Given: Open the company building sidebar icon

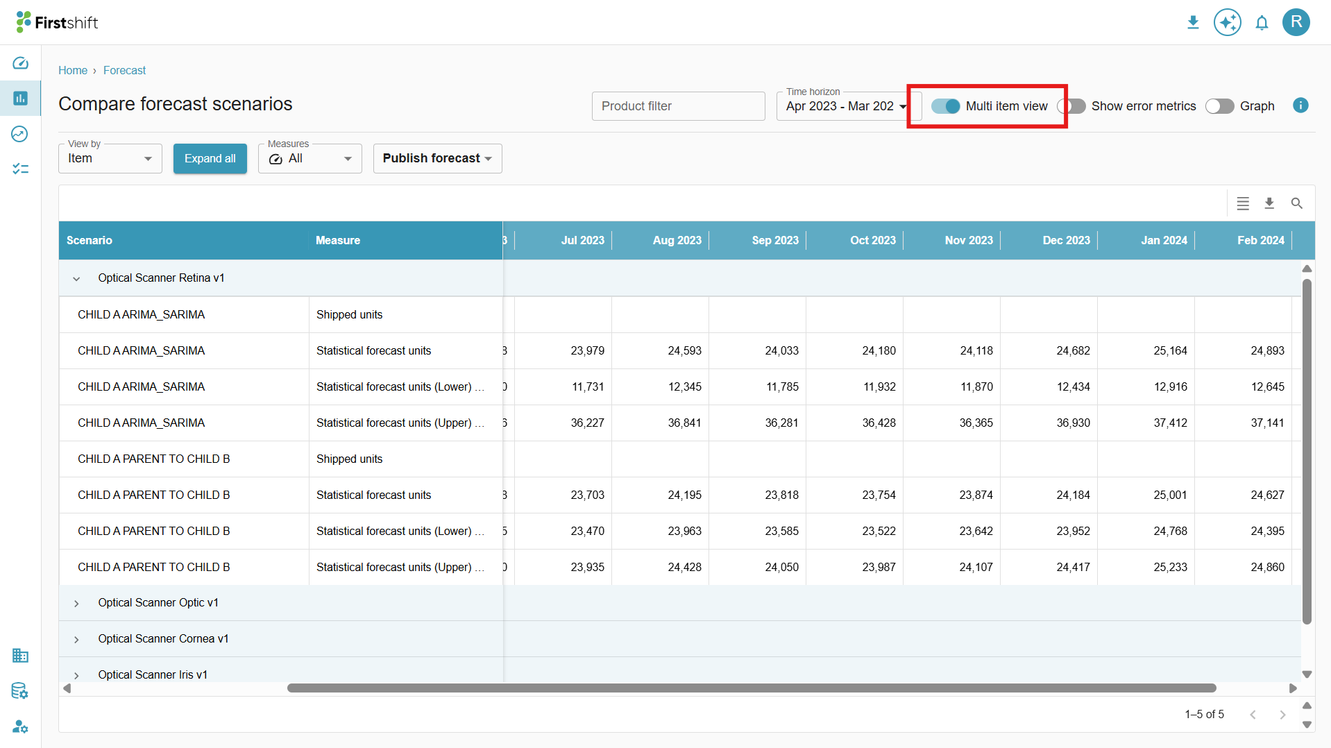Looking at the screenshot, I should [x=20, y=655].
